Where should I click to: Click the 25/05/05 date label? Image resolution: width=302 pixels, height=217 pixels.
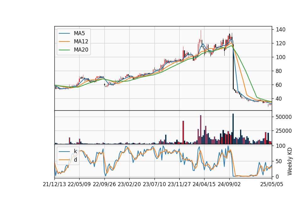[271, 185]
